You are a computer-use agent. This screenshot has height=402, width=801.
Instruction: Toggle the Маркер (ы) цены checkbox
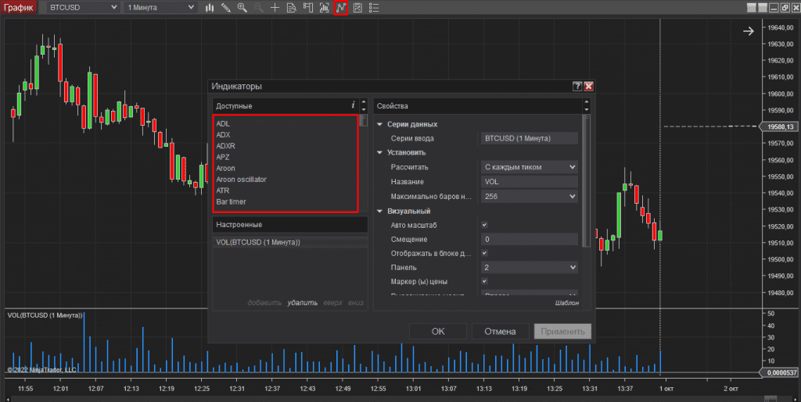(484, 281)
